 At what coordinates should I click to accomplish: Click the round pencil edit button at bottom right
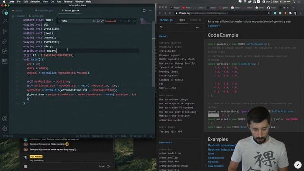298,165
